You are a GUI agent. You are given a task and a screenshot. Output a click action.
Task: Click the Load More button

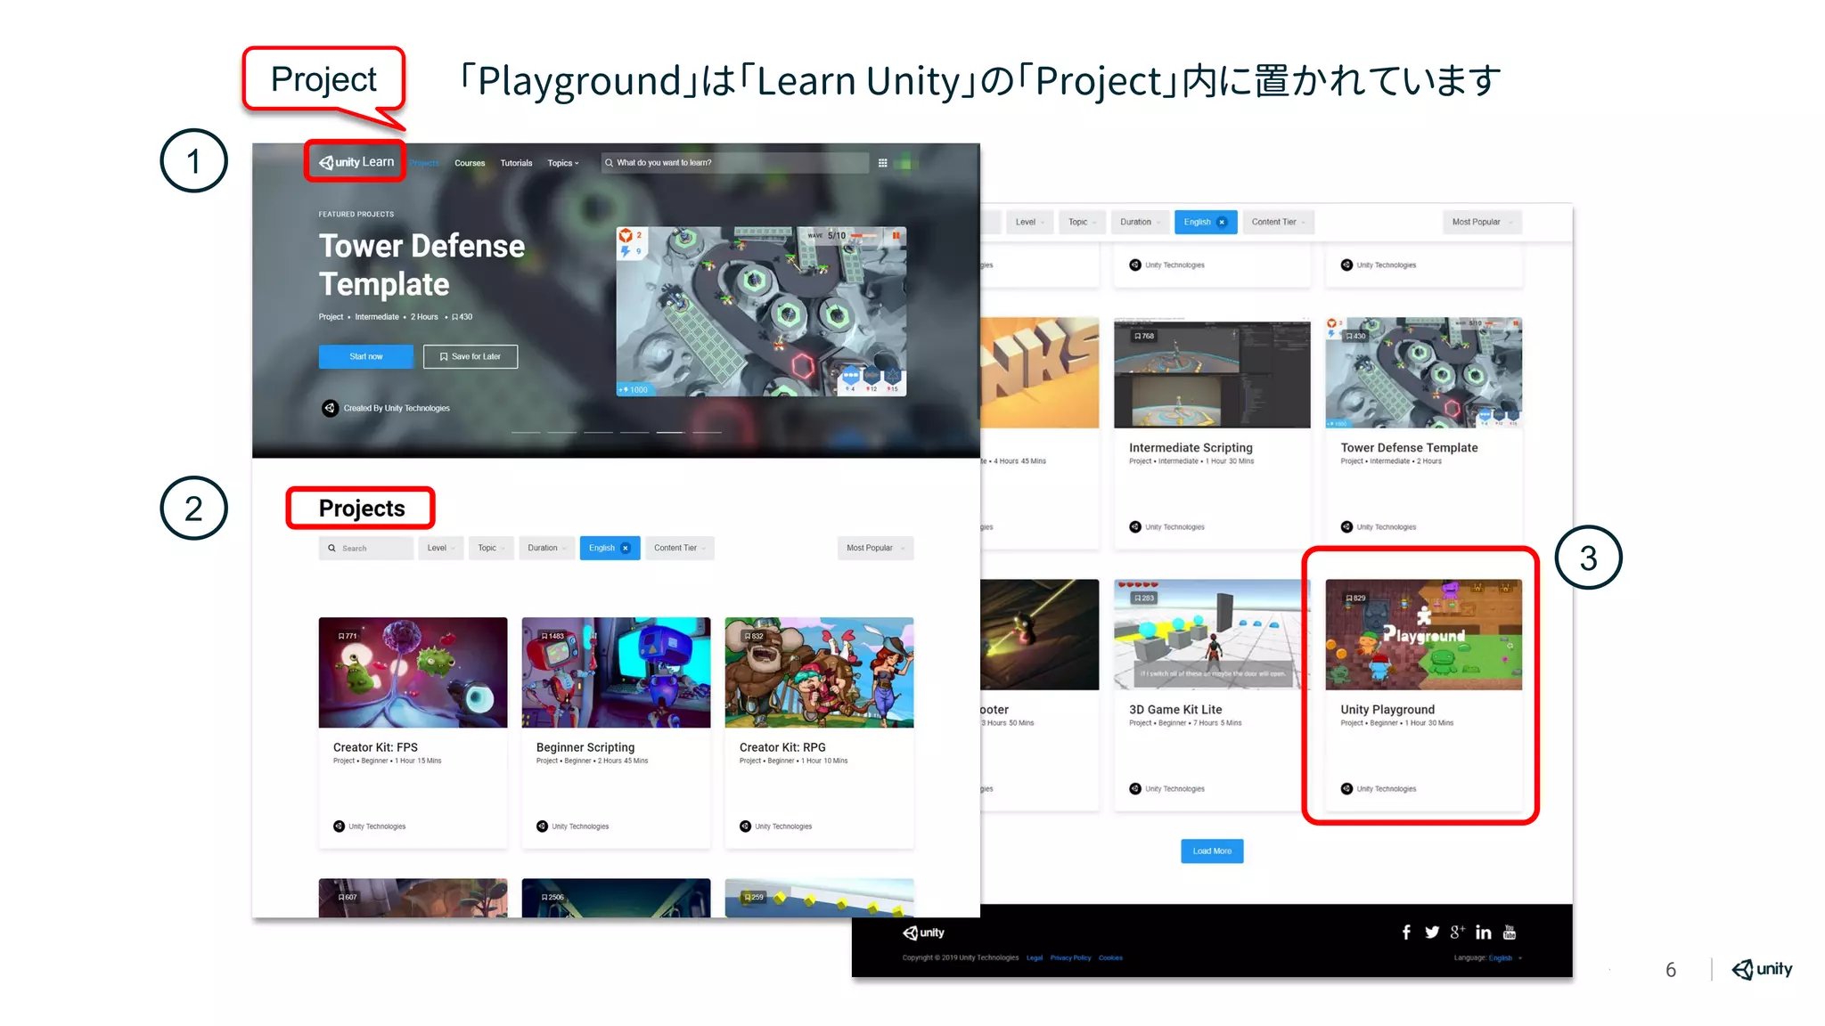1212,851
